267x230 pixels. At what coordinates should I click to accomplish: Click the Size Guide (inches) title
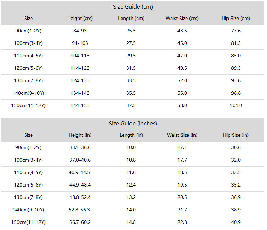133,124
